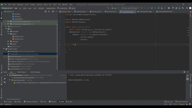
Task: Open the Gradle side panel
Action: [190, 14]
